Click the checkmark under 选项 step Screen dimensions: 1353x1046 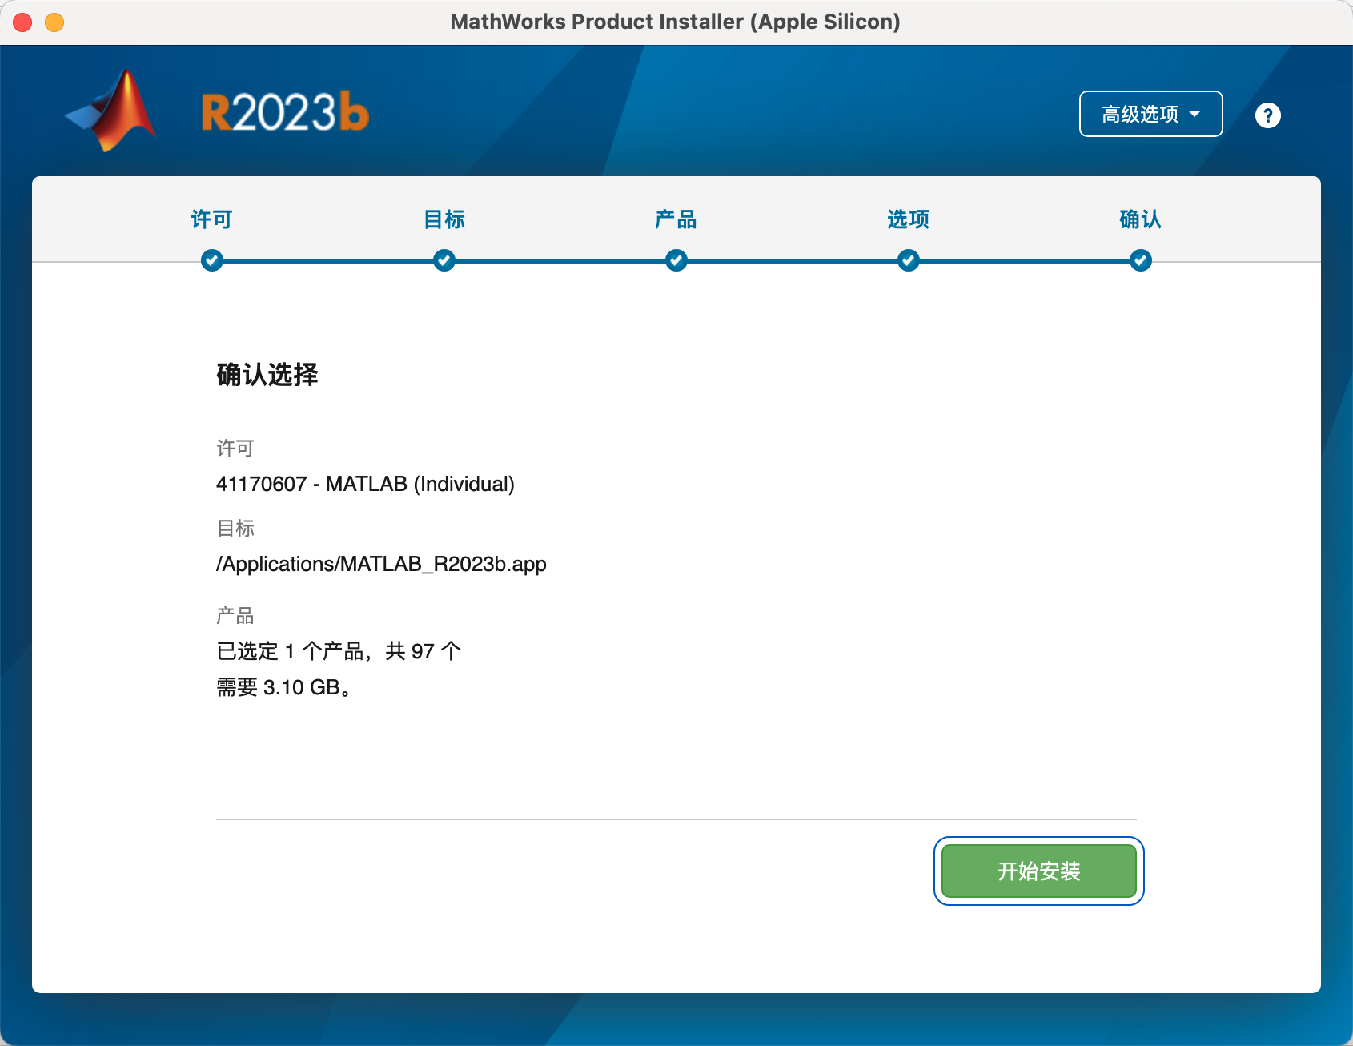coord(909,260)
